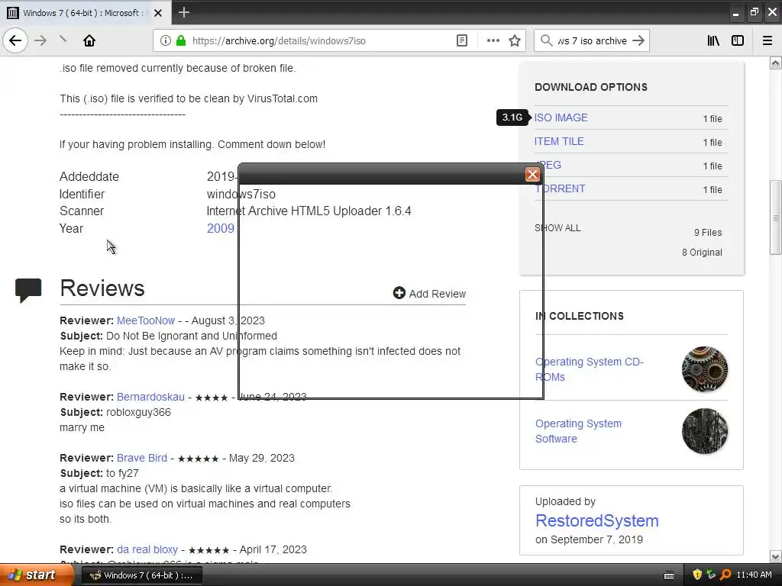Image resolution: width=782 pixels, height=586 pixels.
Task: Click the 8 Original text
Action: pos(702,252)
